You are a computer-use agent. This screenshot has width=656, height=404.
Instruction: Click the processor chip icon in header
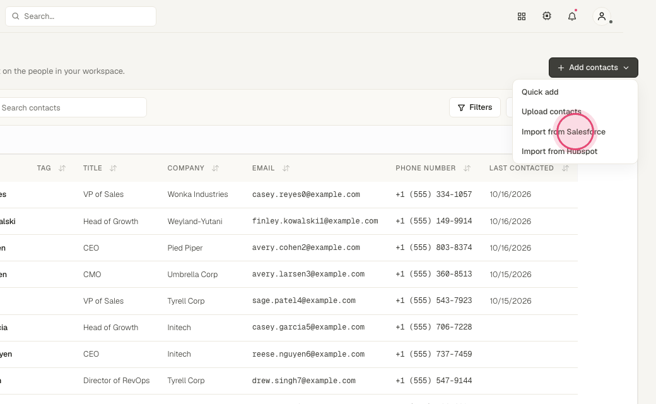(547, 16)
